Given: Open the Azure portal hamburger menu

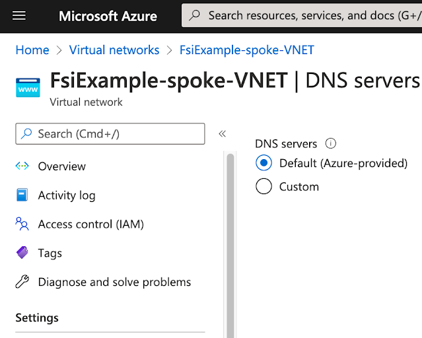Looking at the screenshot, I should pos(19,15).
